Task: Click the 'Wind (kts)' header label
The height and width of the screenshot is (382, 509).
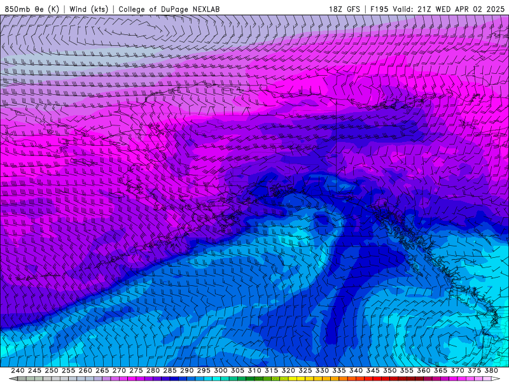Action: point(88,9)
